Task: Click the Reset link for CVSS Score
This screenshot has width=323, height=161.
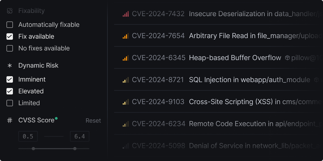Action: 93,121
